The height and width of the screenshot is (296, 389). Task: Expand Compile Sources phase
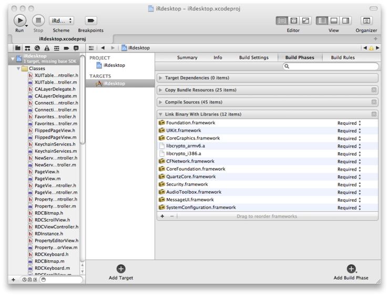click(160, 102)
